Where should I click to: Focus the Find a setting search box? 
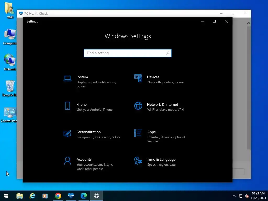(x=128, y=53)
